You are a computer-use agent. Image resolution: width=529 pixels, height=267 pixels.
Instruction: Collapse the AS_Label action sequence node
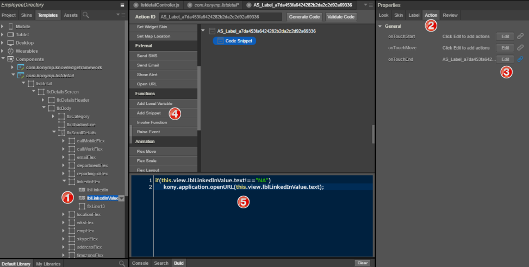click(203, 30)
